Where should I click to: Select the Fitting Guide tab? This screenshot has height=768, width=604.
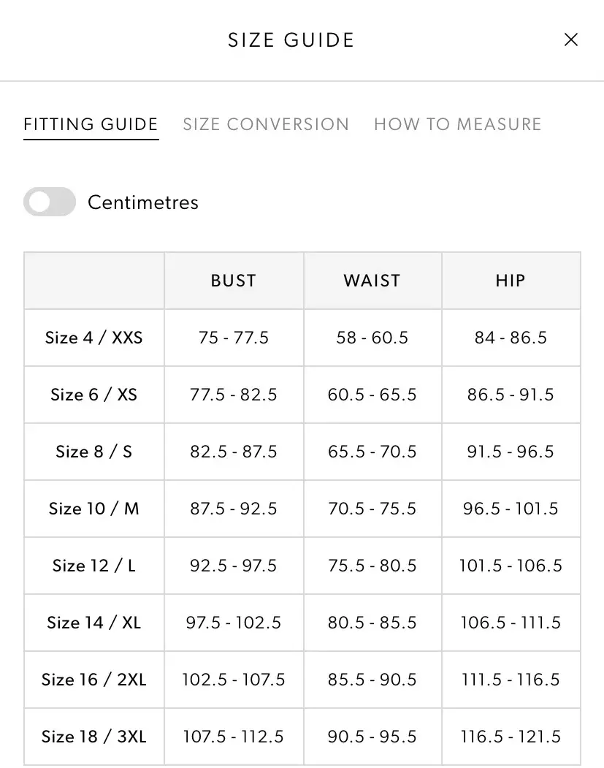(91, 124)
